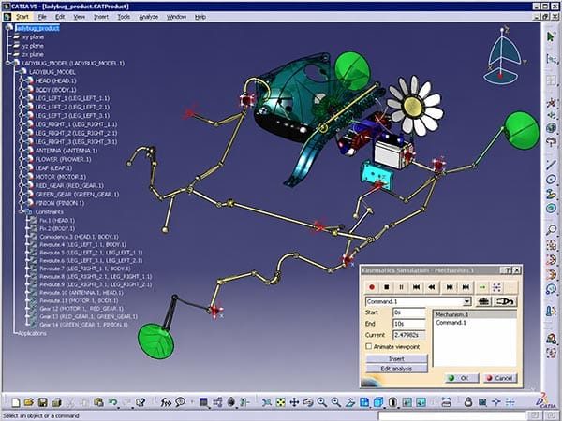The width and height of the screenshot is (562, 421).
Task: Expand the MOTOR (MOTOR.1) node
Action: pyautogui.click(x=22, y=177)
